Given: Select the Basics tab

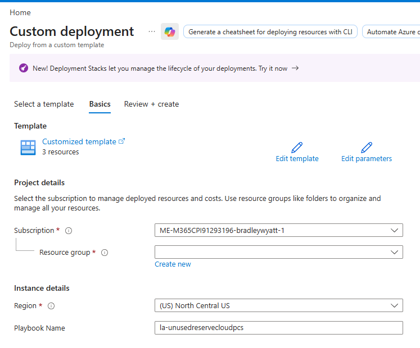Looking at the screenshot, I should coord(100,104).
